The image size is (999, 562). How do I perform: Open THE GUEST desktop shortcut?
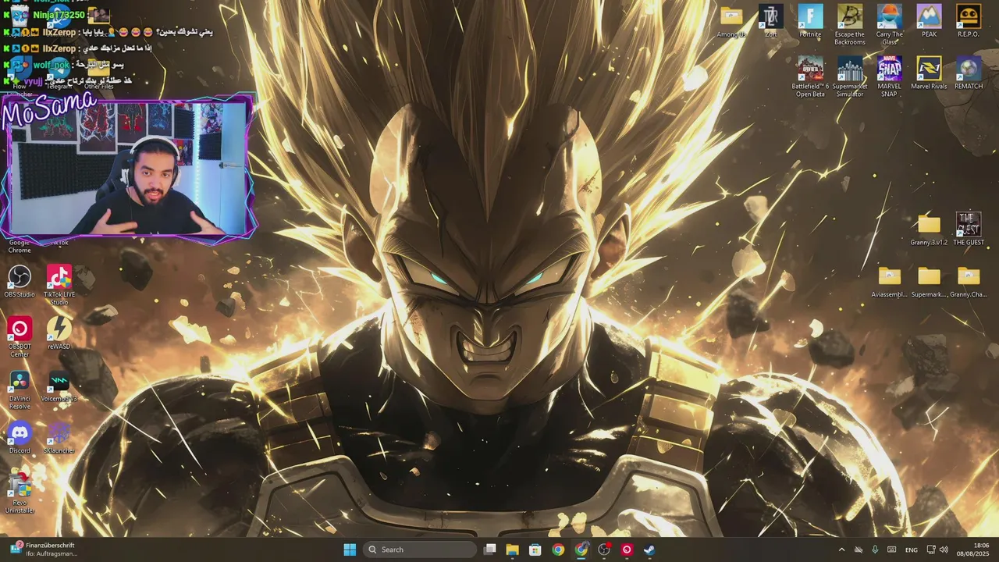click(x=969, y=229)
